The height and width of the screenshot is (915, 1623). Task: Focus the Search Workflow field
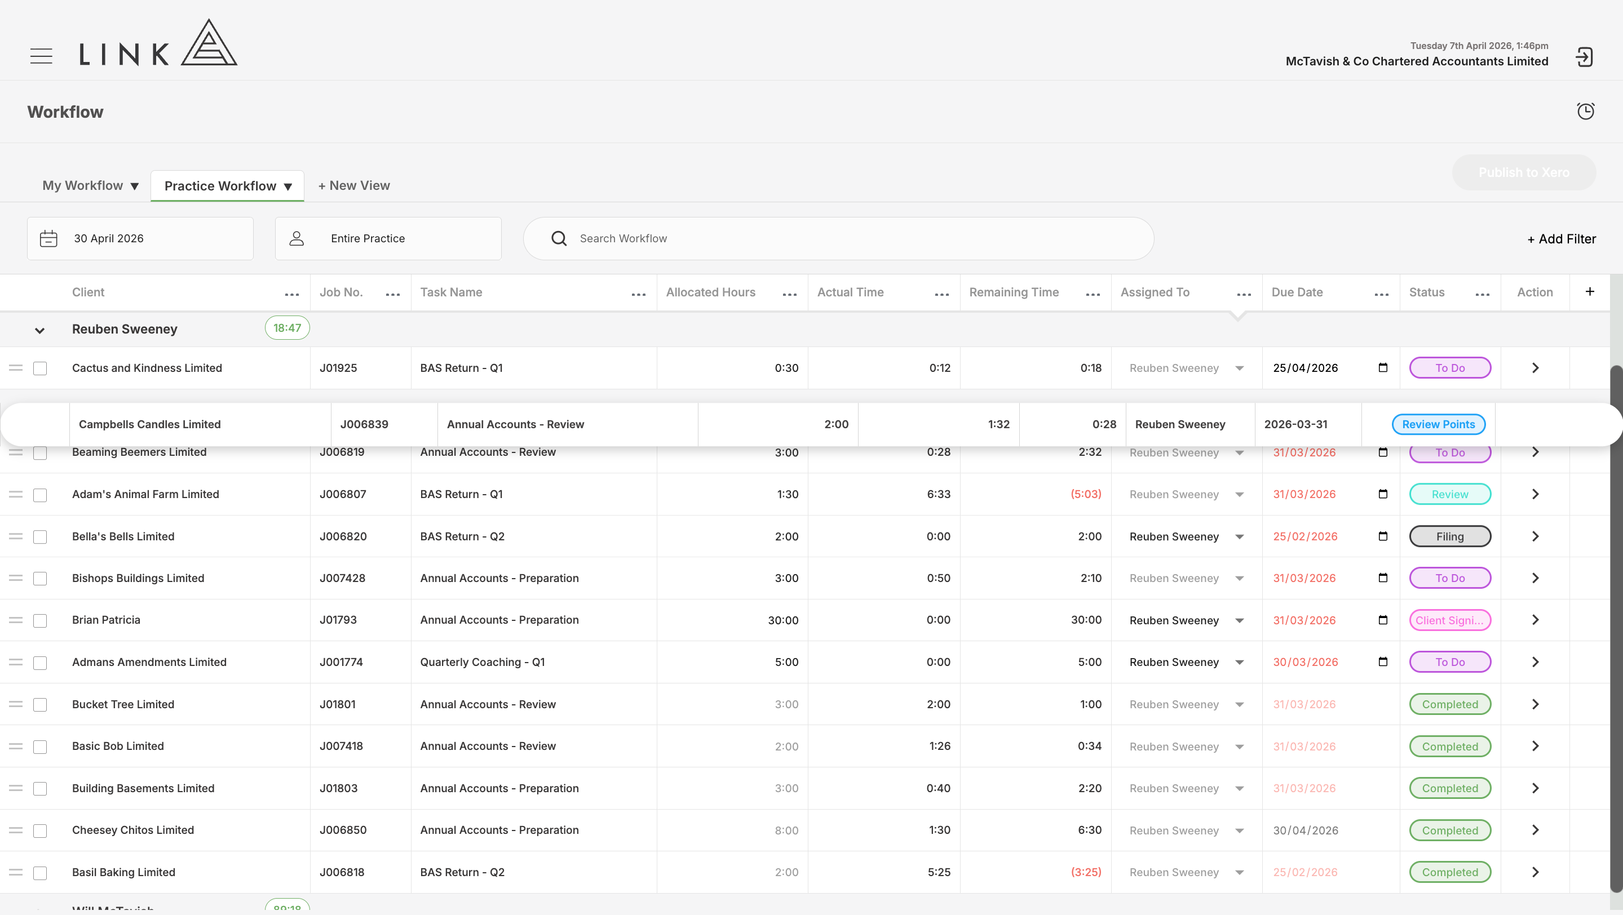pos(838,239)
